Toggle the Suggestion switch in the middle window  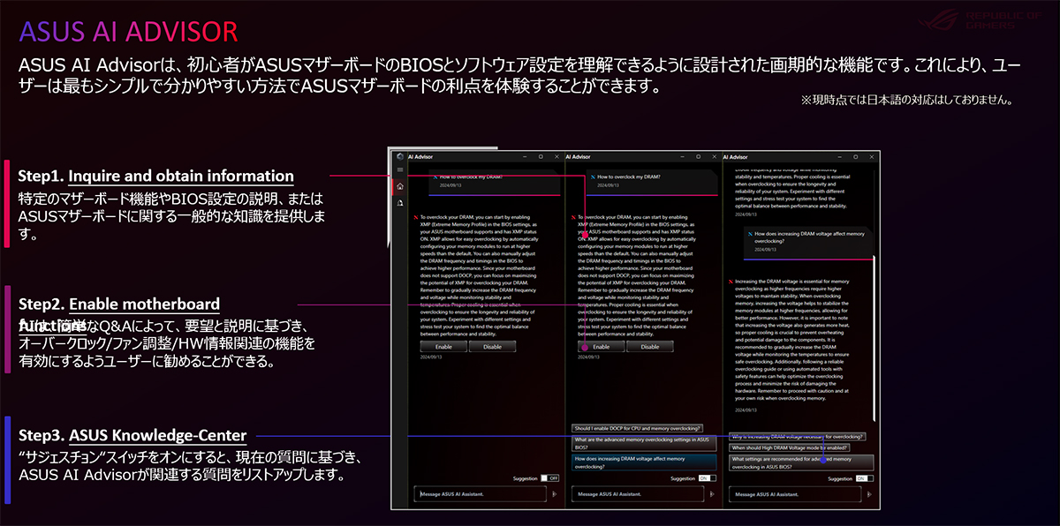click(x=707, y=477)
